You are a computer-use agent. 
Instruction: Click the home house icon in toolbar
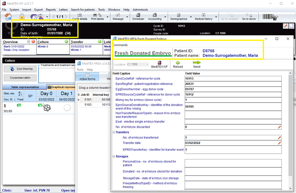[8, 17]
